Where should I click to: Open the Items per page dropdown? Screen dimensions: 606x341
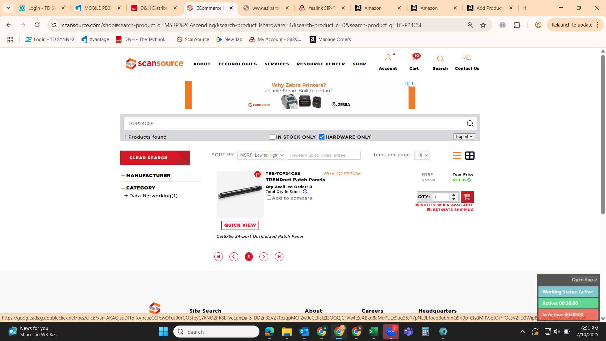pos(422,155)
